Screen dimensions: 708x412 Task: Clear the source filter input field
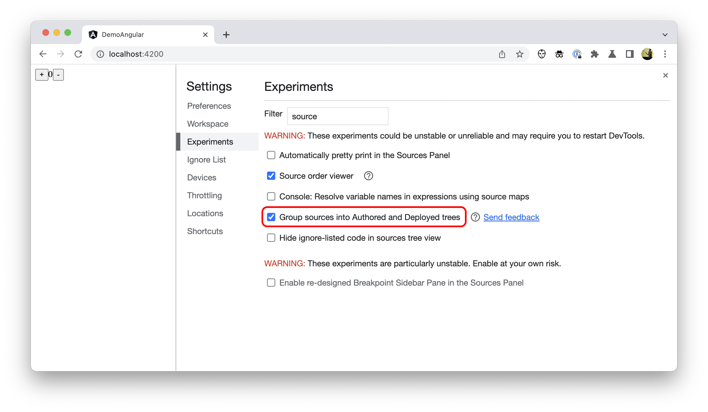[x=337, y=116]
